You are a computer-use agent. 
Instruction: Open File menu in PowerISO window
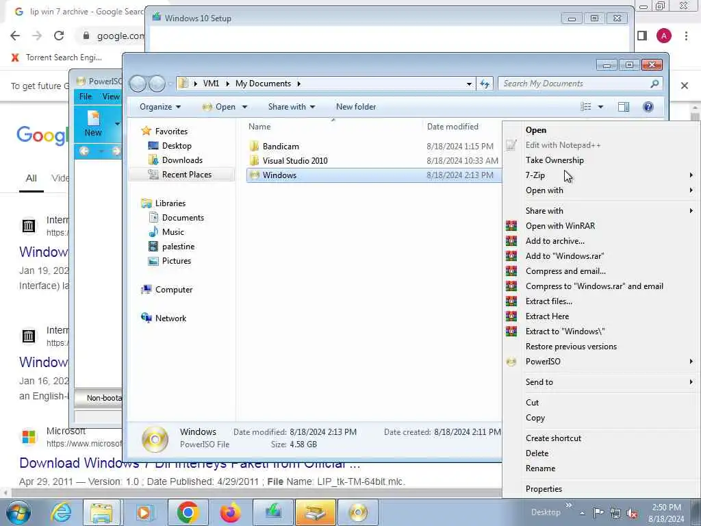coord(86,97)
